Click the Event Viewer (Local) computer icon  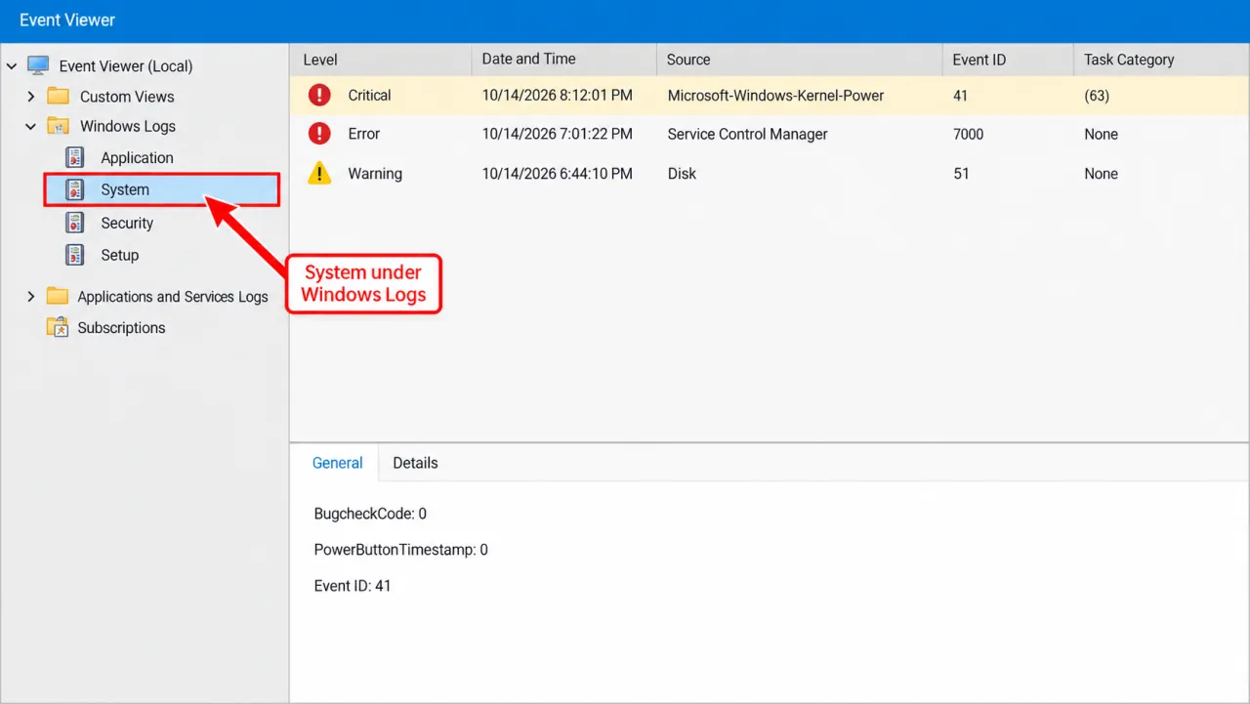[38, 65]
